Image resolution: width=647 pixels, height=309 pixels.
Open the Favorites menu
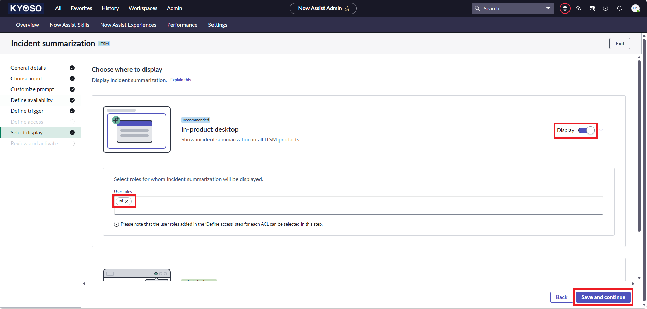click(82, 8)
